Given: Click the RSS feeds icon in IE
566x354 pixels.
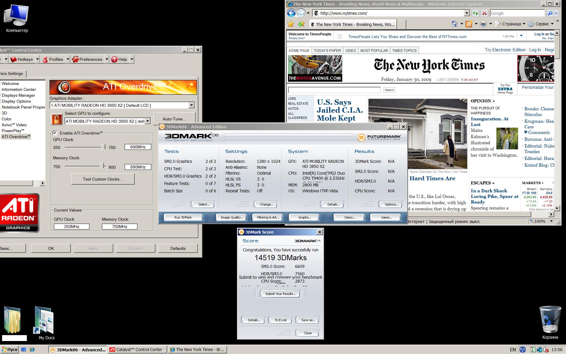Looking at the screenshot, I should coord(469,24).
